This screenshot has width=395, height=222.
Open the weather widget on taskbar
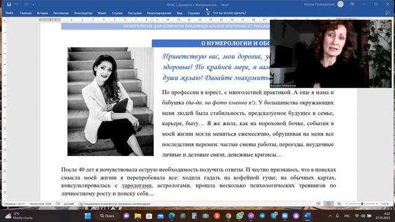click(x=19, y=216)
